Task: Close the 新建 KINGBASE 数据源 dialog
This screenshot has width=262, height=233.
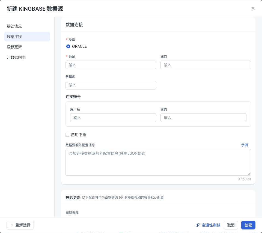Action: click(253, 8)
